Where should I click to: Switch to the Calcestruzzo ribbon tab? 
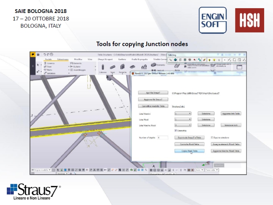[63, 59]
